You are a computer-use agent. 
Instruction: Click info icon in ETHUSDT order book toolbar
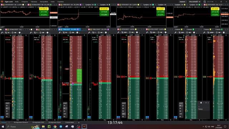[x=137, y=33]
